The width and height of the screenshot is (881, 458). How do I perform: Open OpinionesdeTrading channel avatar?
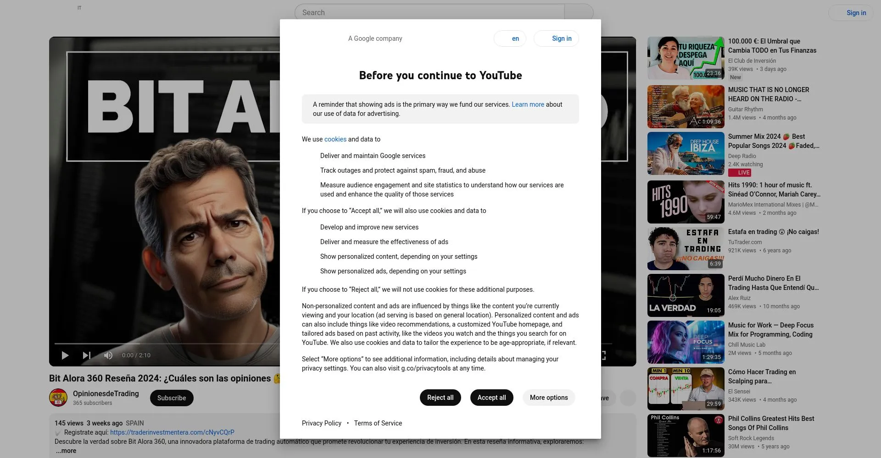coord(58,398)
